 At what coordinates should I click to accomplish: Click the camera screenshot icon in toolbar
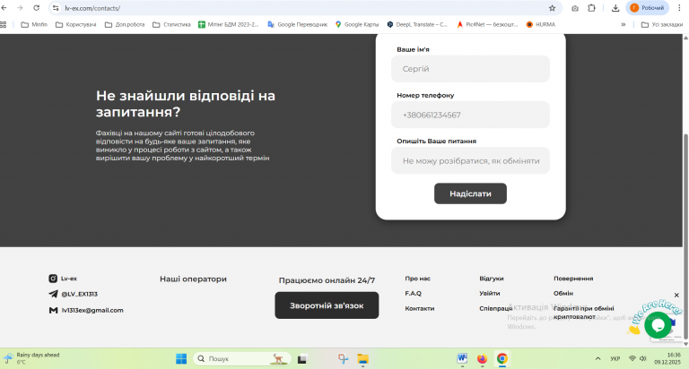(575, 8)
